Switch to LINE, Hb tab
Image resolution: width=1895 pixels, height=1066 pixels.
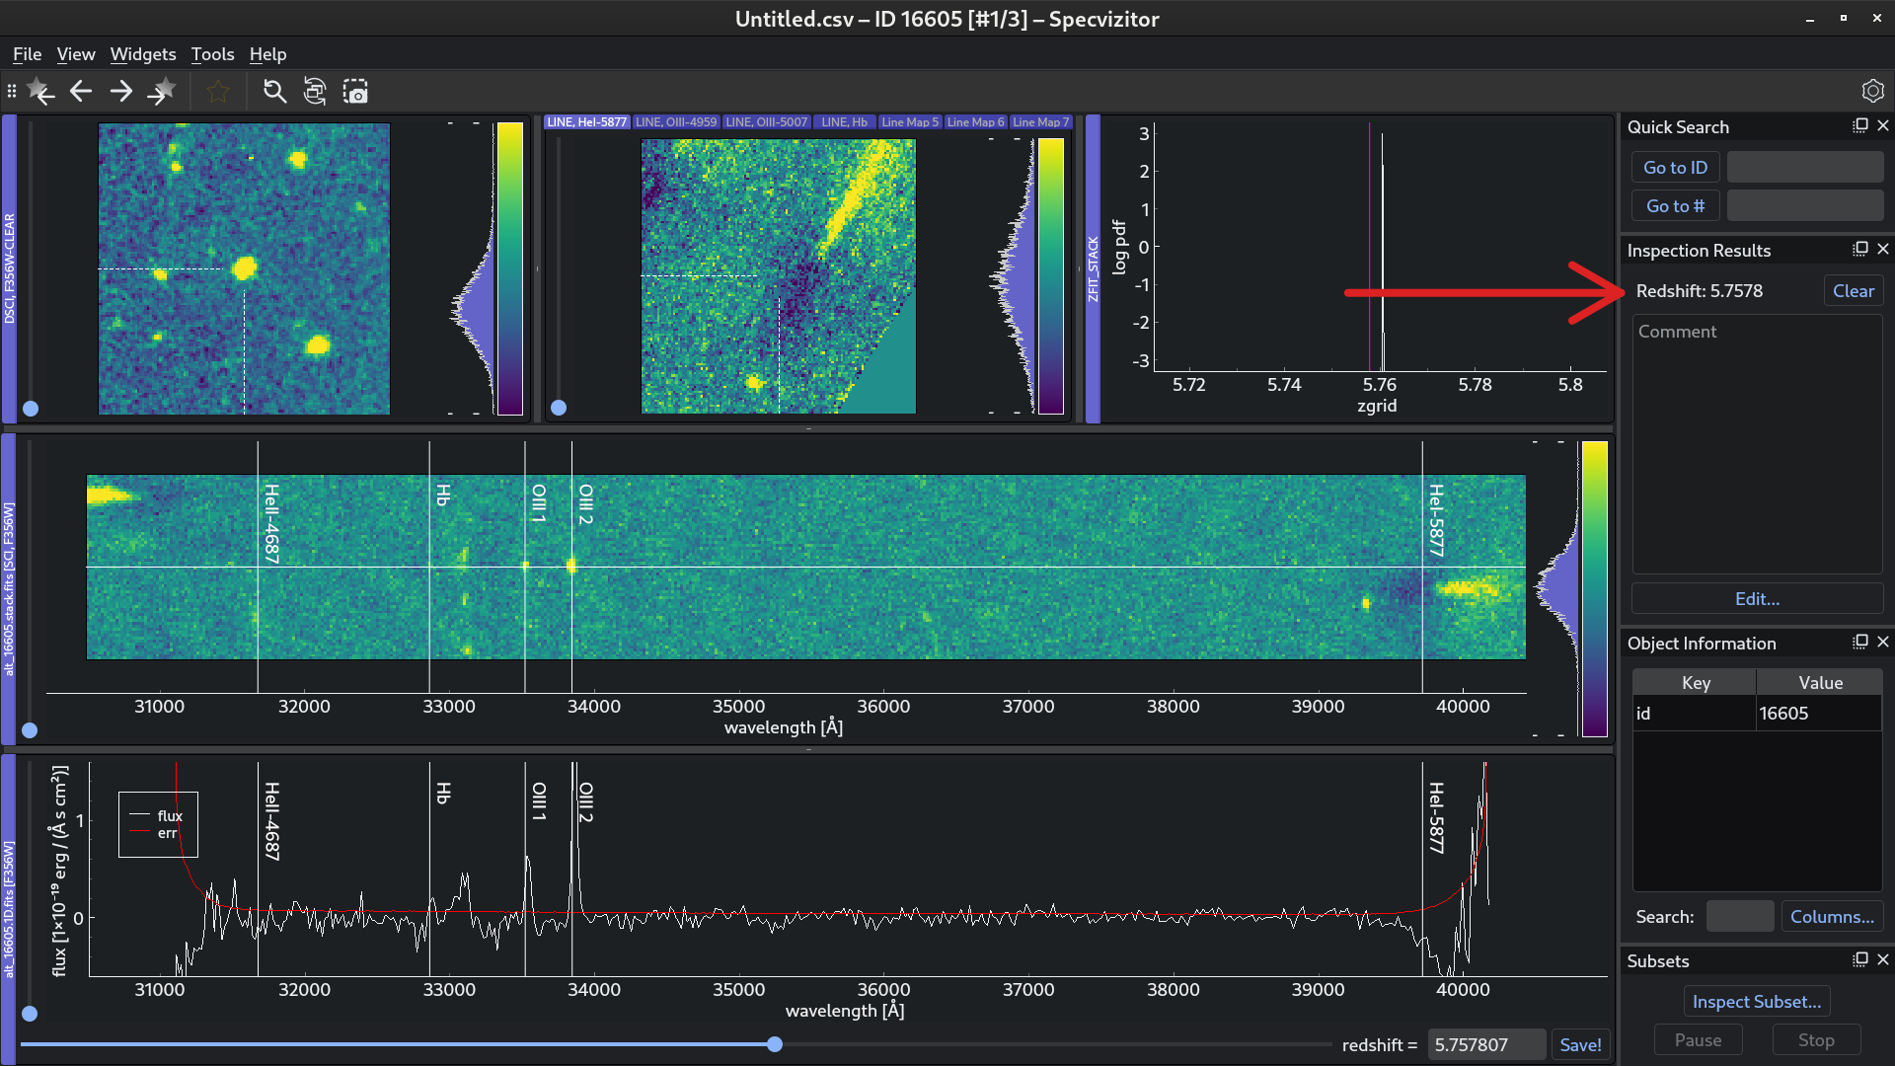pos(845,122)
